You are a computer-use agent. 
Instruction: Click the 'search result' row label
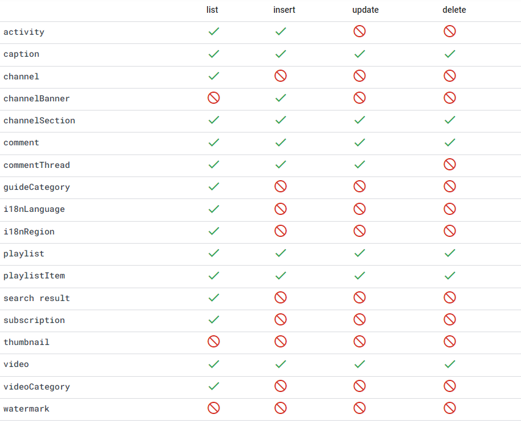point(37,298)
